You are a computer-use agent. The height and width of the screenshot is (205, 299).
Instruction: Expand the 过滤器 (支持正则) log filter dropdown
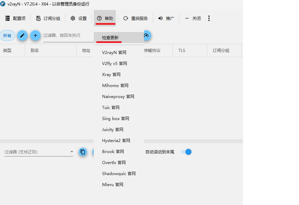pos(39,152)
